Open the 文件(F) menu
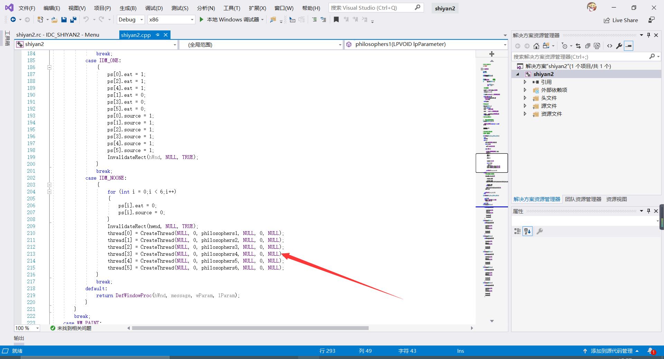The width and height of the screenshot is (664, 359). point(27,8)
